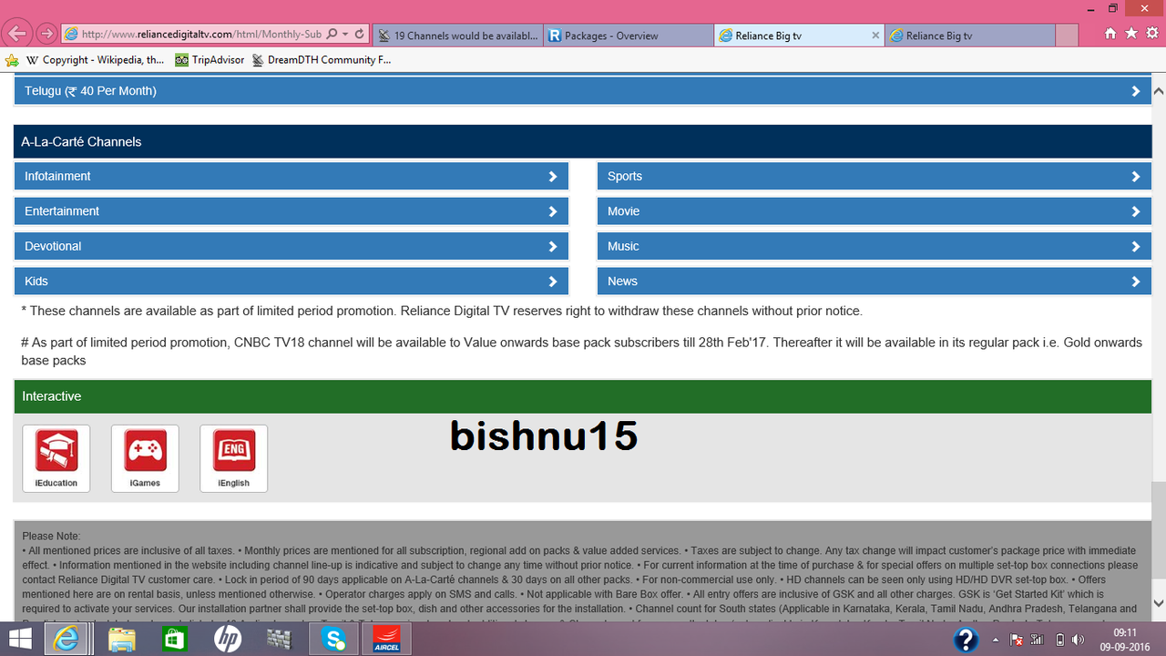Image resolution: width=1166 pixels, height=656 pixels.
Task: Refresh the page with the reload icon
Action: pyautogui.click(x=360, y=35)
